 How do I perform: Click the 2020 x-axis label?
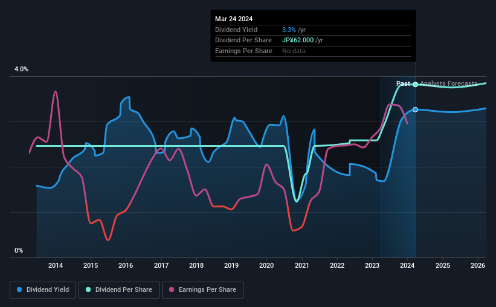(266, 265)
